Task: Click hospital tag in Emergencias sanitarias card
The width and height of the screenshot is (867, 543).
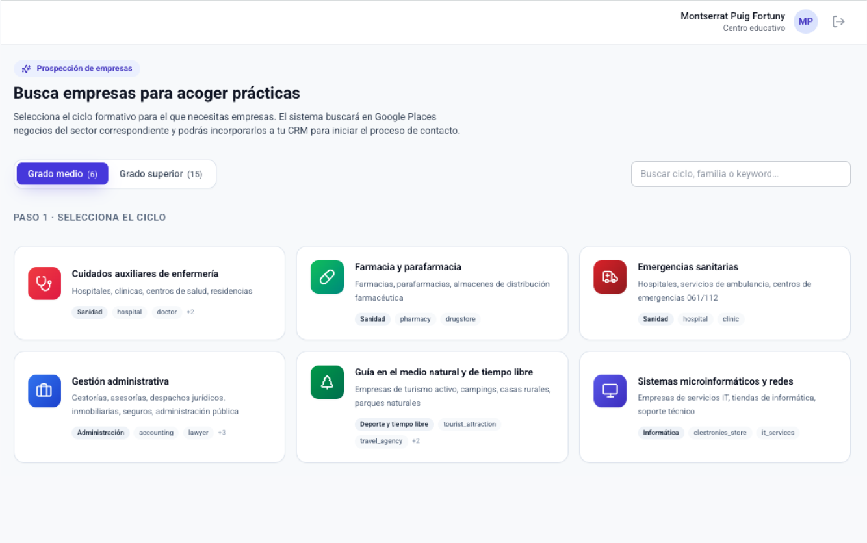Action: (695, 319)
